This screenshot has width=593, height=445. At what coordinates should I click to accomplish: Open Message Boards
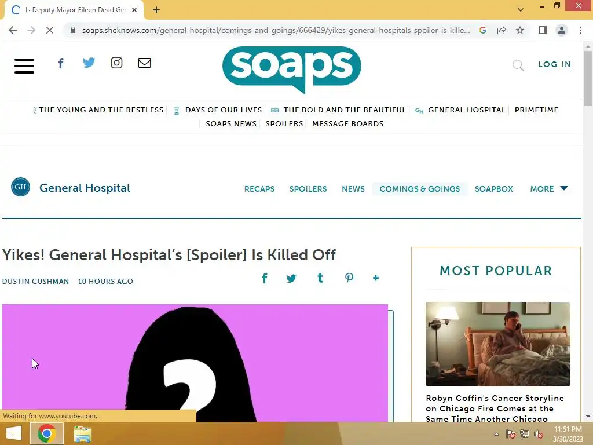[x=347, y=124]
